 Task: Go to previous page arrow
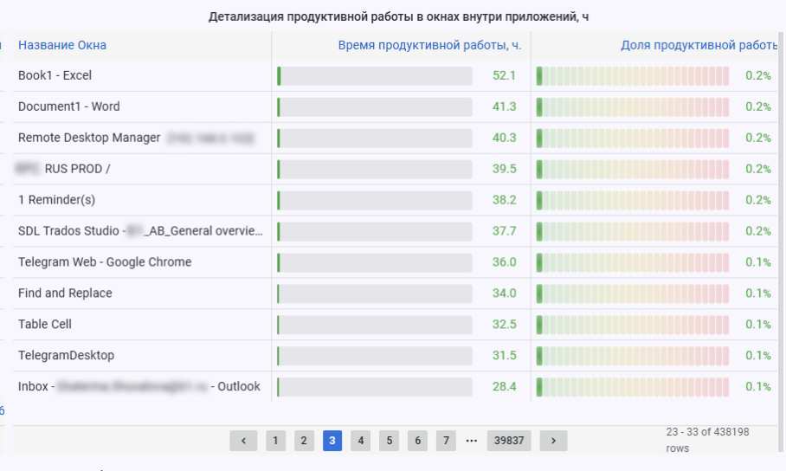pyautogui.click(x=243, y=441)
